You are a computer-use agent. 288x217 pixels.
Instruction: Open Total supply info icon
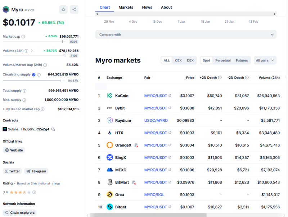pyautogui.click(x=24, y=91)
